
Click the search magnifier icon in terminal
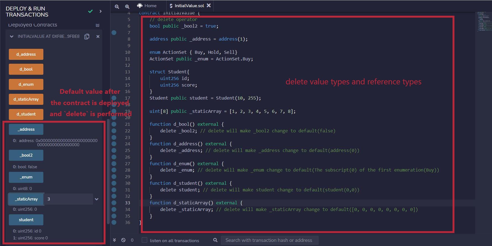coord(215,240)
